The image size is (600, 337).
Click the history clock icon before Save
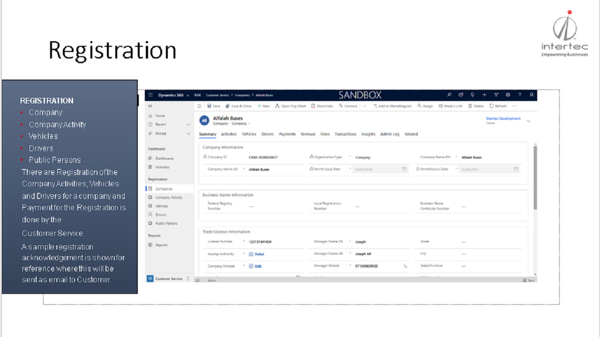coord(199,106)
